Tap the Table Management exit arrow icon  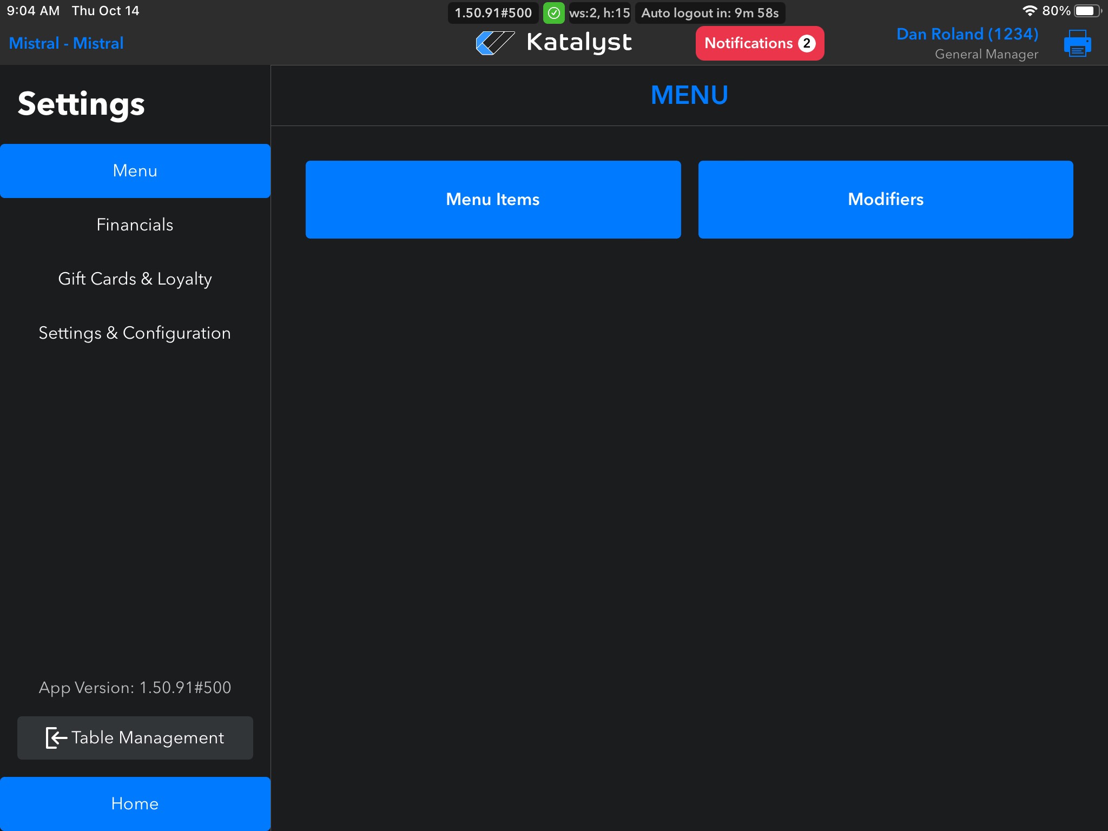[x=56, y=738]
